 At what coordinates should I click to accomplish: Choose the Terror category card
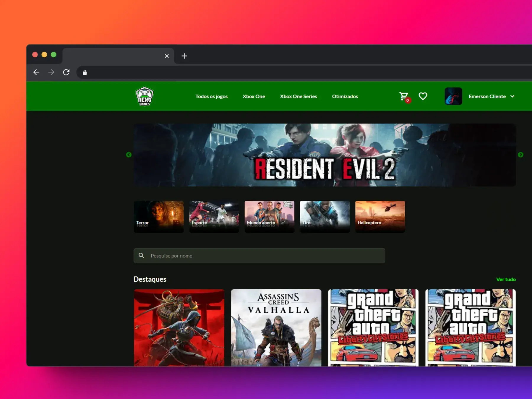pos(159,217)
